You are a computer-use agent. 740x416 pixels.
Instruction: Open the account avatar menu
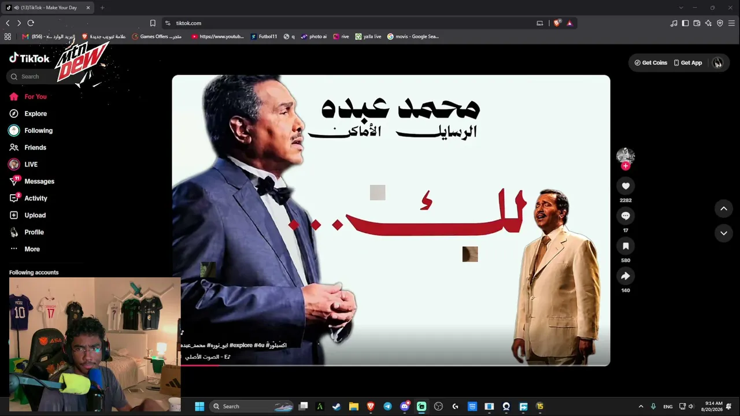(717, 63)
